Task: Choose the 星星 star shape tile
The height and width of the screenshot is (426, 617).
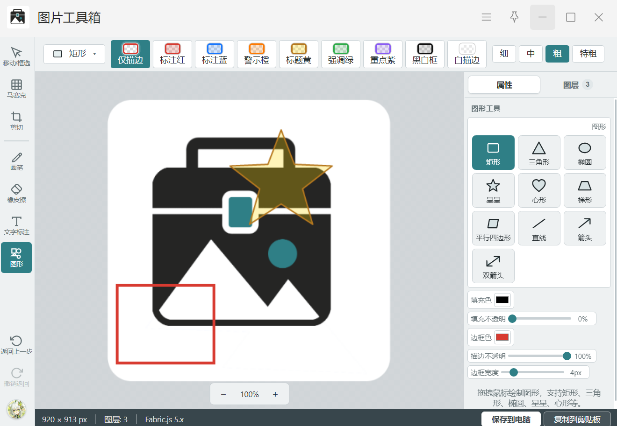Action: point(493,190)
